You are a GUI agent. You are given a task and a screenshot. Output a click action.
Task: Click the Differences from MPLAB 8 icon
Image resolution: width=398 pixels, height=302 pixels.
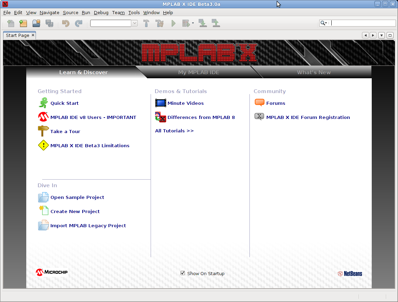[161, 117]
